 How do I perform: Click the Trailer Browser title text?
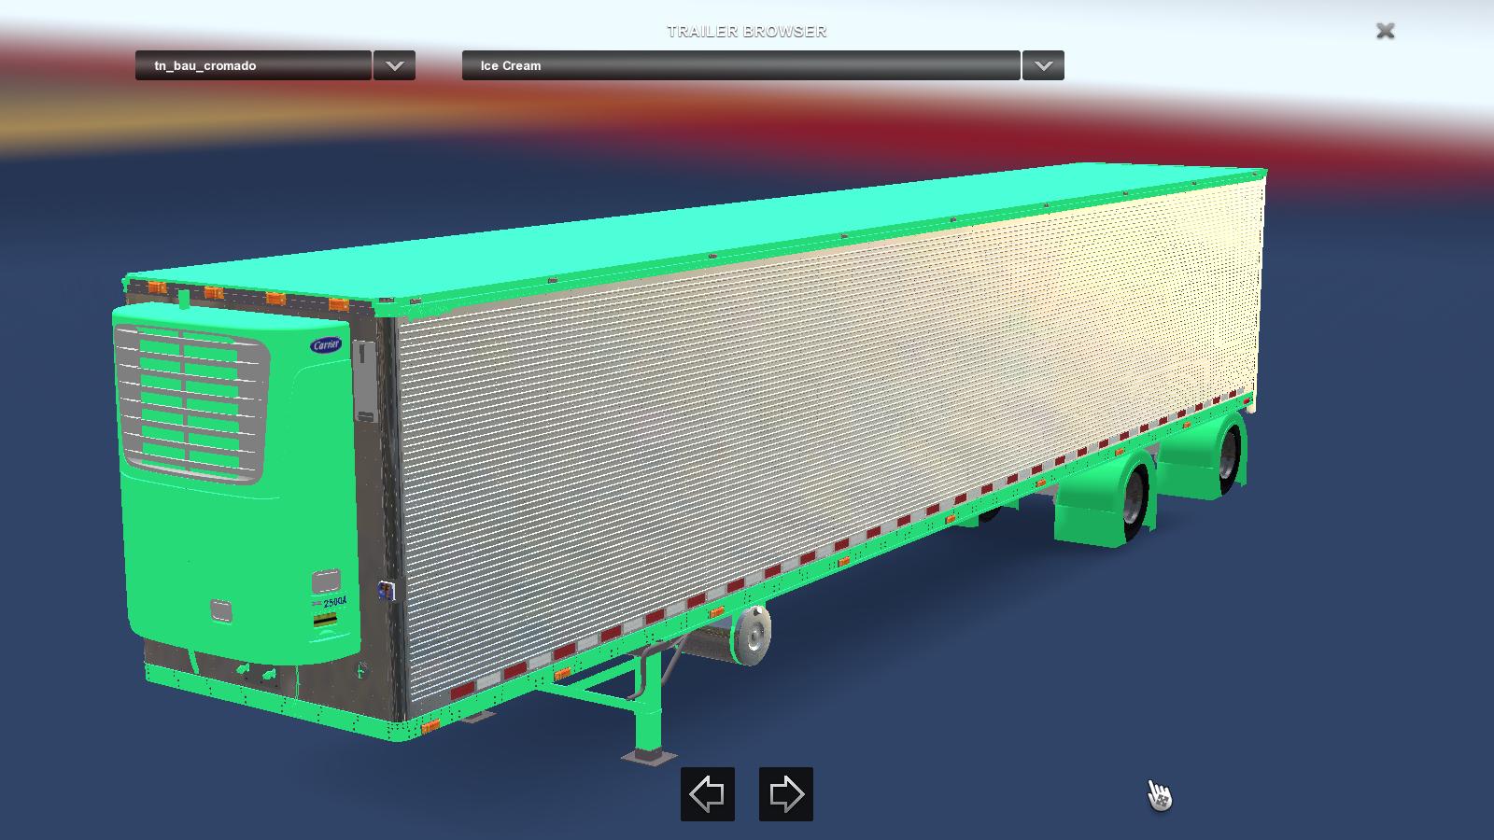click(746, 31)
